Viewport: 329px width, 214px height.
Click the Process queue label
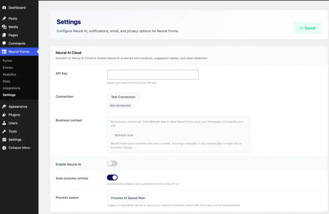pos(67,198)
